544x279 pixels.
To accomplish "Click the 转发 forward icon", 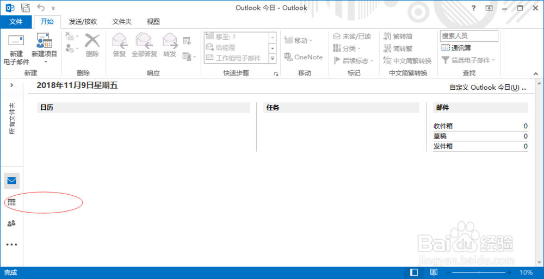I will coord(170,45).
